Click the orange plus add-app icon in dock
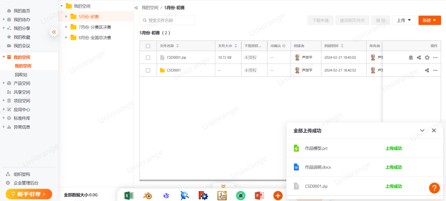 pos(278,195)
